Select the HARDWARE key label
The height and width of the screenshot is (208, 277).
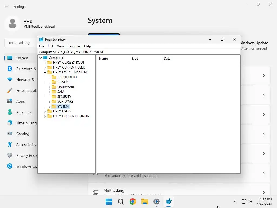[x=66, y=87]
